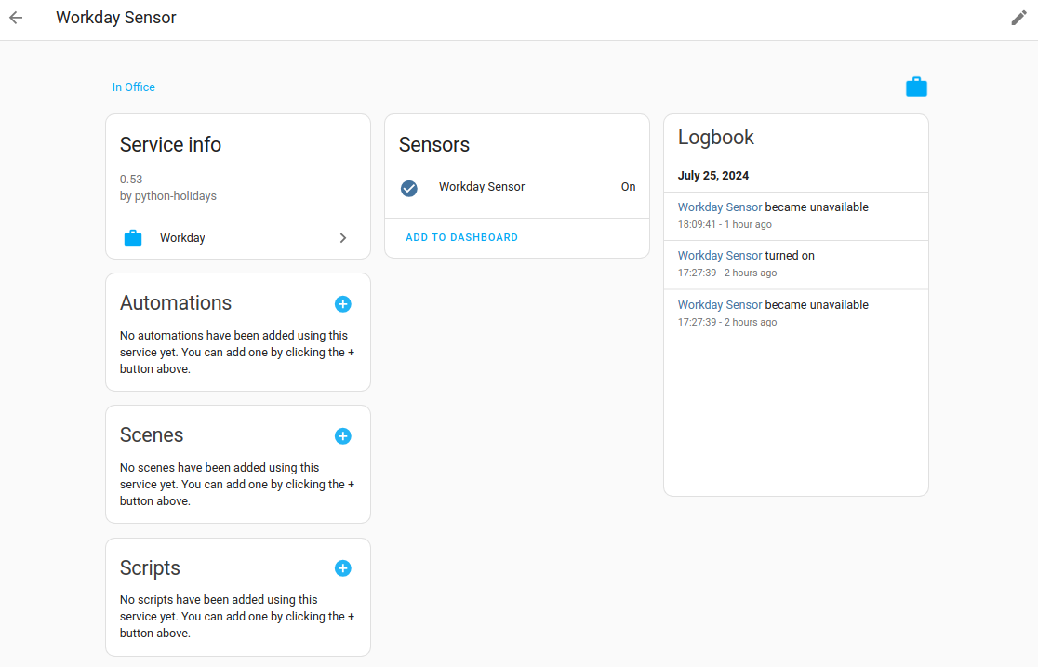Select the Workday Sensor entity row
The image size is (1038, 667).
pos(482,186)
